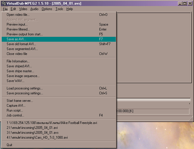Image resolution: width=194 pixels, height=149 pixels.
Task: Open the Video menu
Action: (x=23, y=9)
